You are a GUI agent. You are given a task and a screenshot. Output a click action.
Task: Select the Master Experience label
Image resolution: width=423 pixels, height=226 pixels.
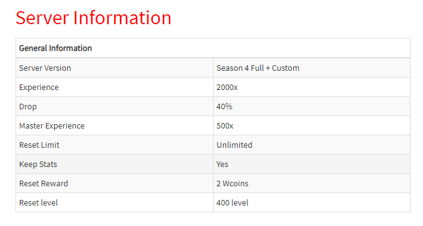[52, 126]
